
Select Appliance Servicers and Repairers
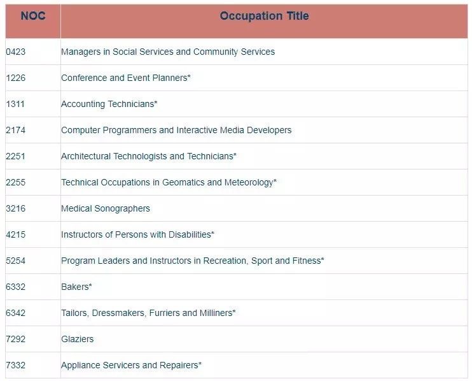(131, 365)
